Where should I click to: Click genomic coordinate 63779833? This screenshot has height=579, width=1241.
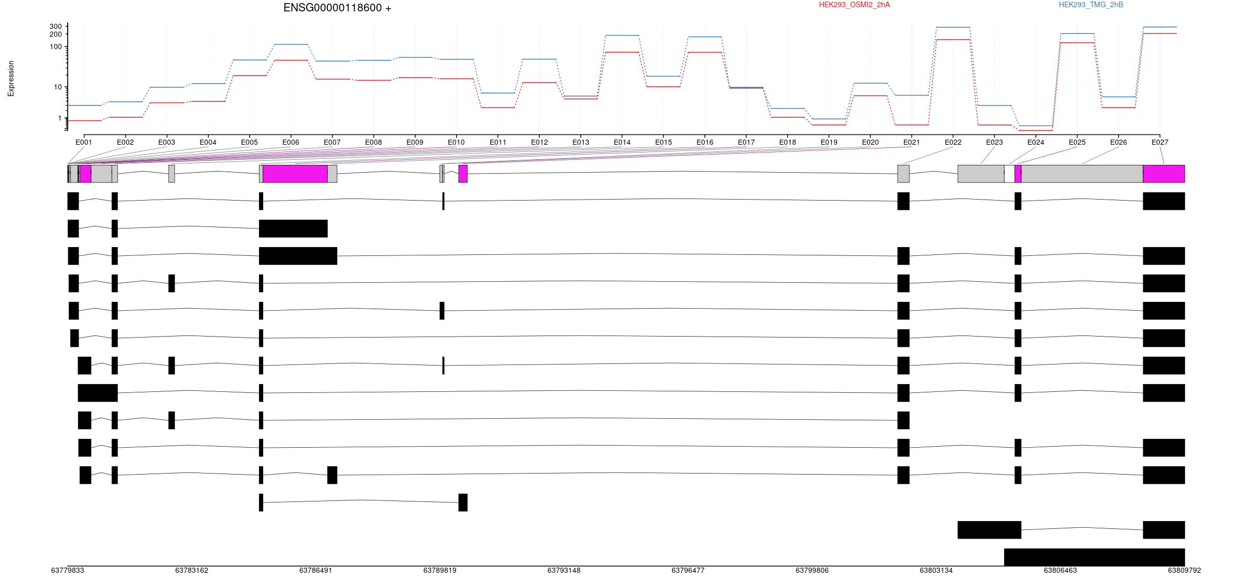point(67,571)
